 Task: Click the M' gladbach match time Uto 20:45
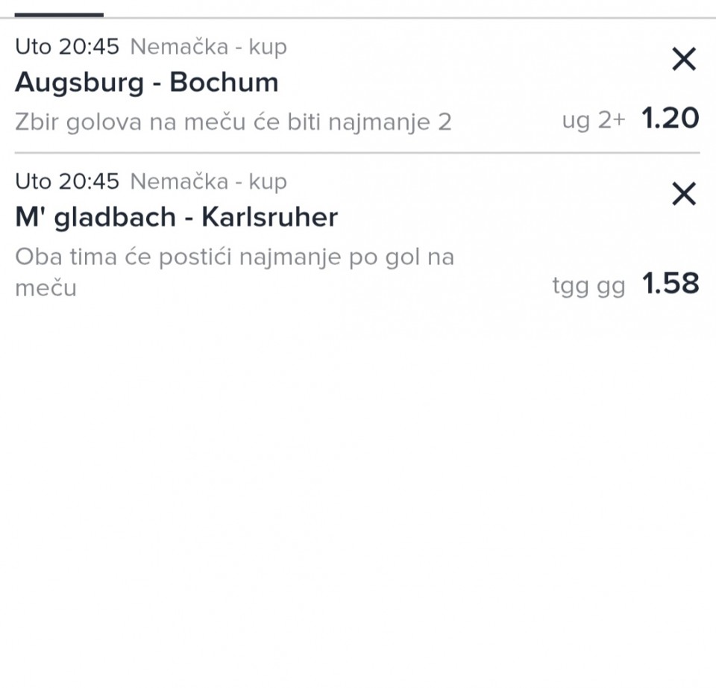[67, 181]
